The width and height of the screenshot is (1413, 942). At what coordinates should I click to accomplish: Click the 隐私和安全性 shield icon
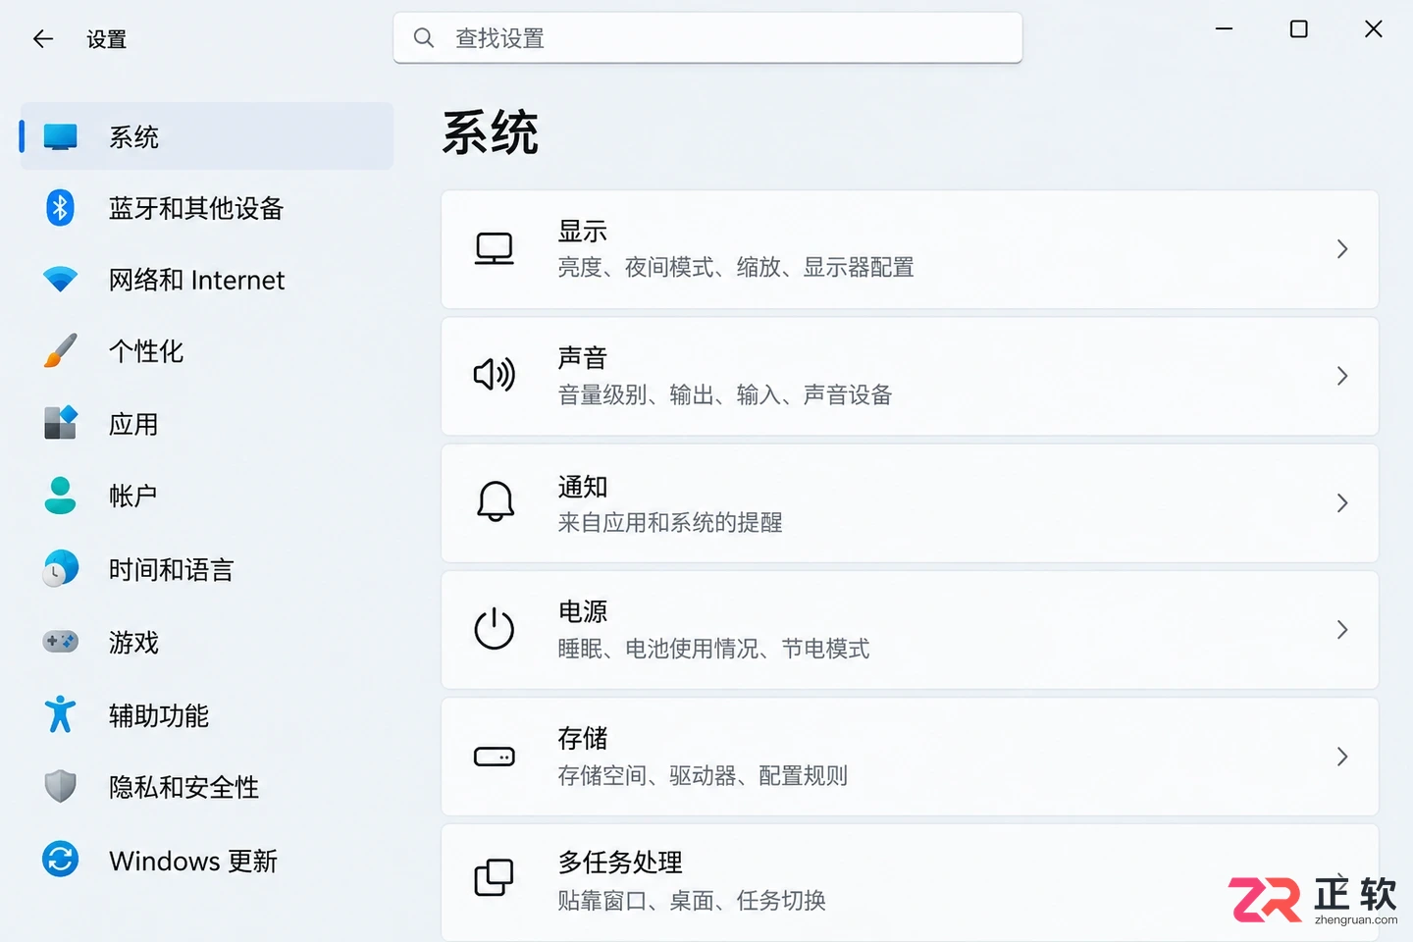(x=61, y=786)
